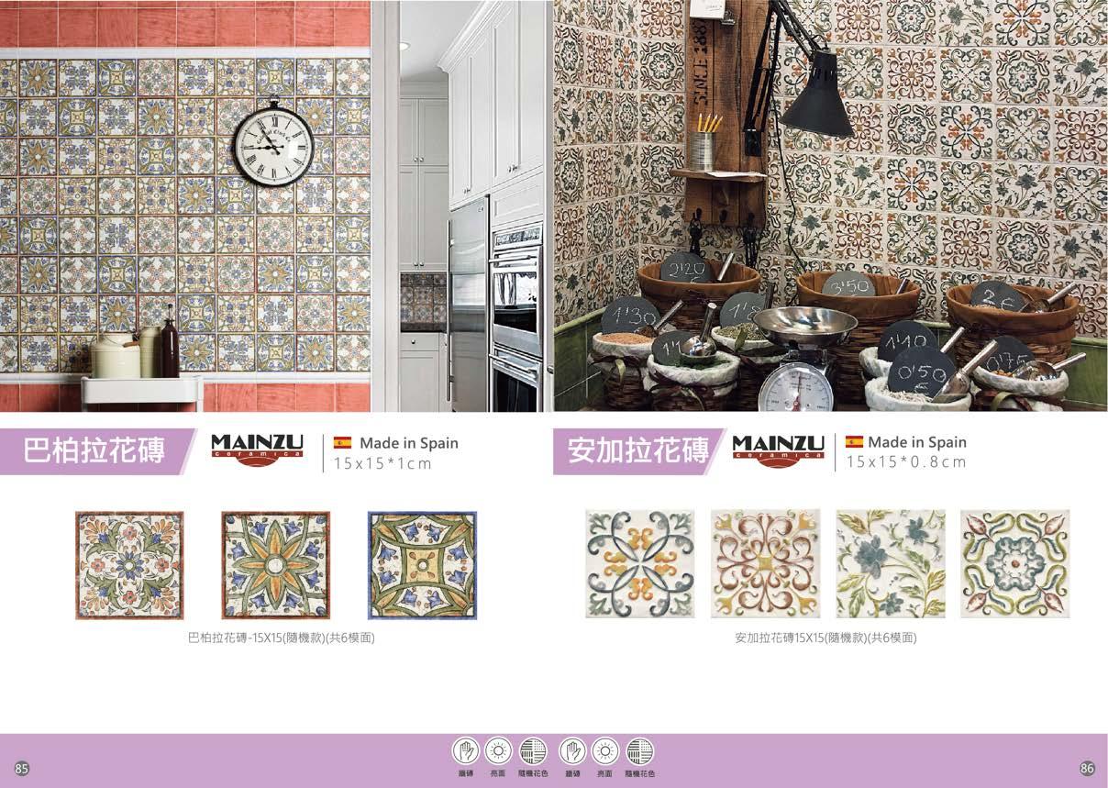Click the right MAINZU ceramica logo
Screen dimensions: 1108x788
[778, 449]
